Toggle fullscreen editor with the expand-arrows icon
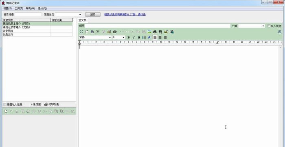The image size is (285, 147). pos(81,32)
